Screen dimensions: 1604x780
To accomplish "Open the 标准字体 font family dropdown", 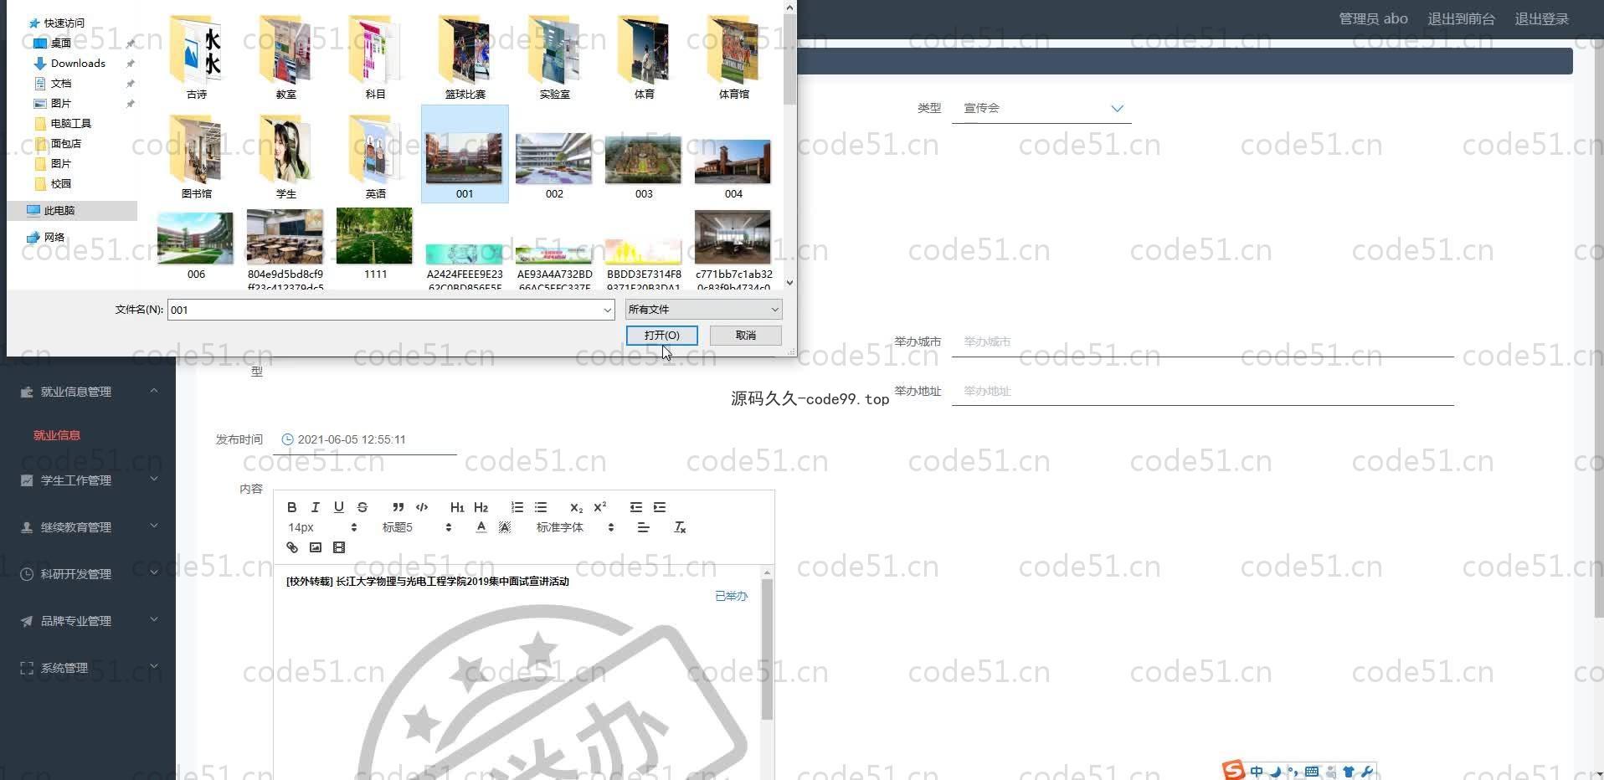I will tap(574, 527).
